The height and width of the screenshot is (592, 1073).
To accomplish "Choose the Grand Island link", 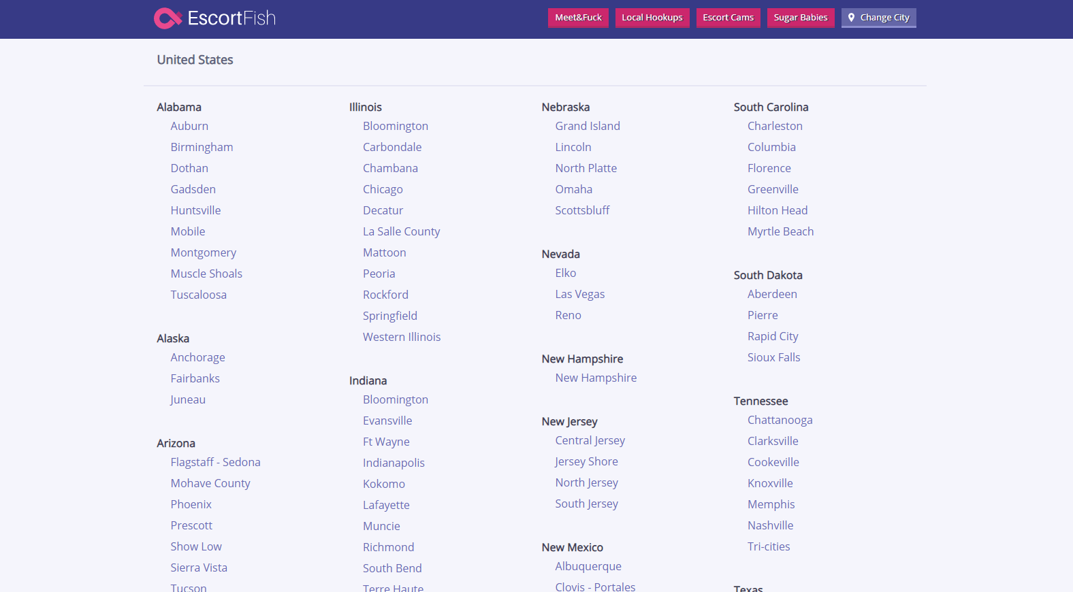I will 588,126.
